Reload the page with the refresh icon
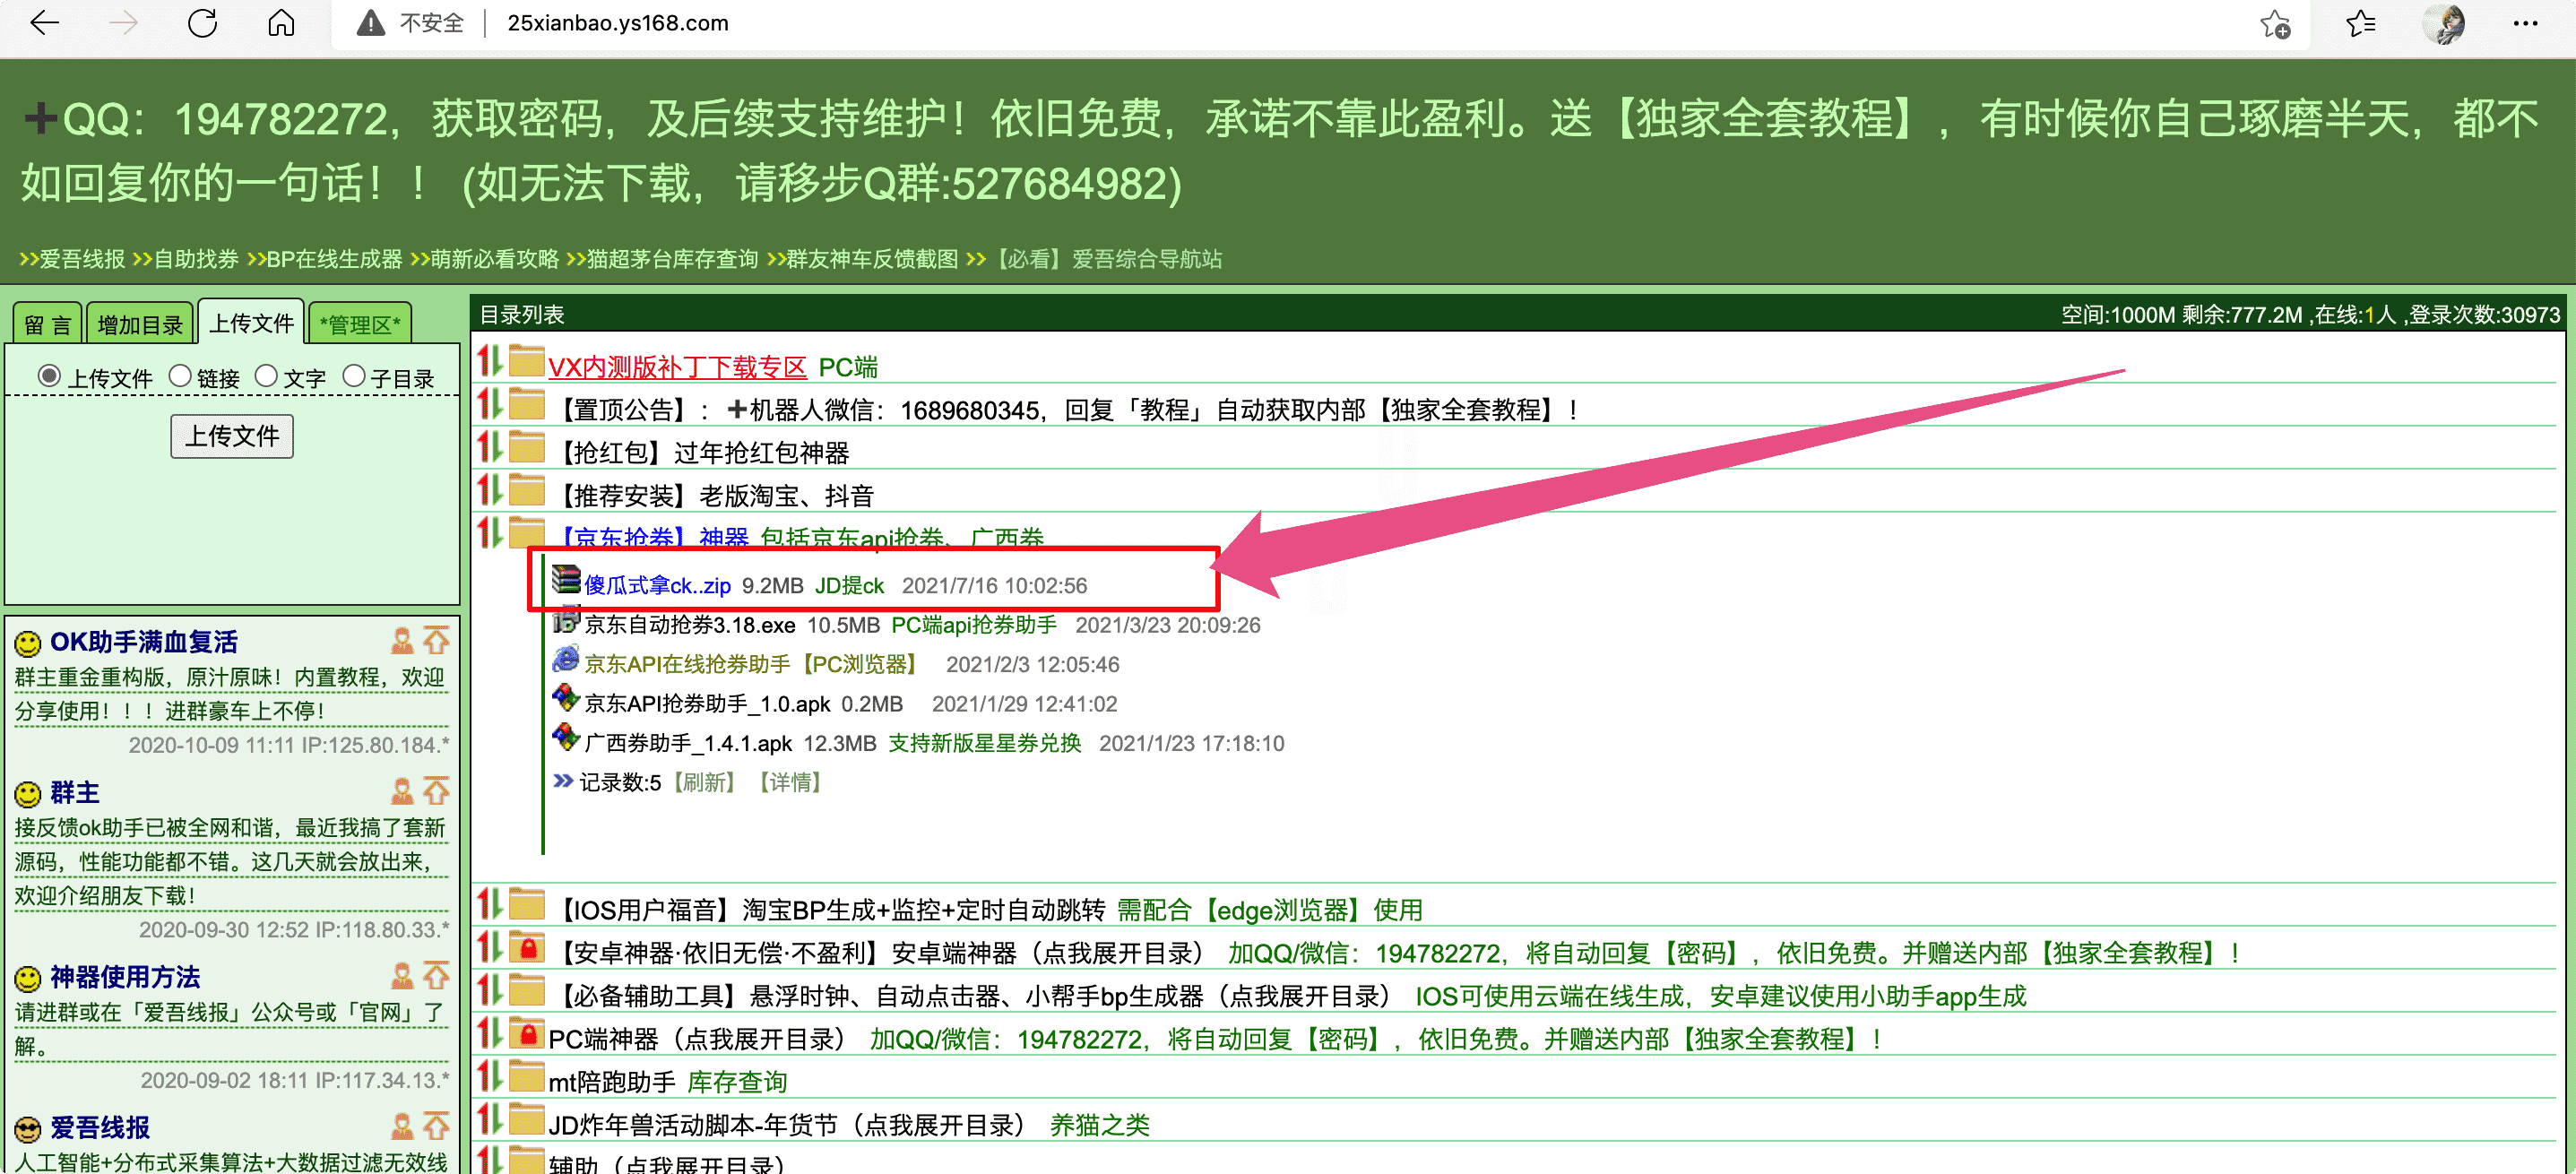Viewport: 2576px width, 1174px height. pos(202,22)
